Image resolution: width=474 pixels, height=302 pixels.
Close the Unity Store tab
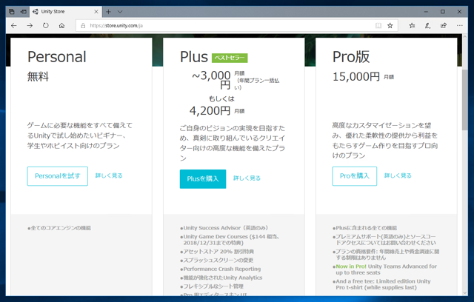pos(96,12)
